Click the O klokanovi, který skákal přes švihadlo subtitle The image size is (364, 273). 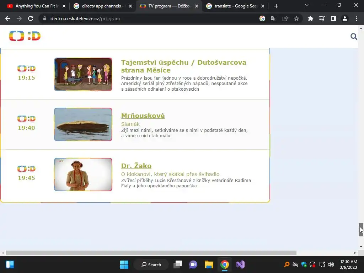click(x=170, y=174)
